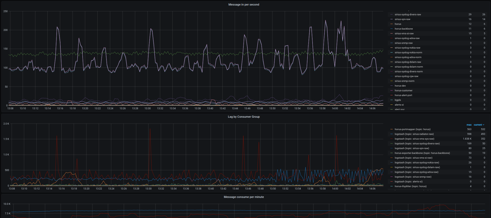Toggle sirius-syslog-nokia-raw series in Message in legend
Screen dimensions: 491x218
(x=407, y=48)
